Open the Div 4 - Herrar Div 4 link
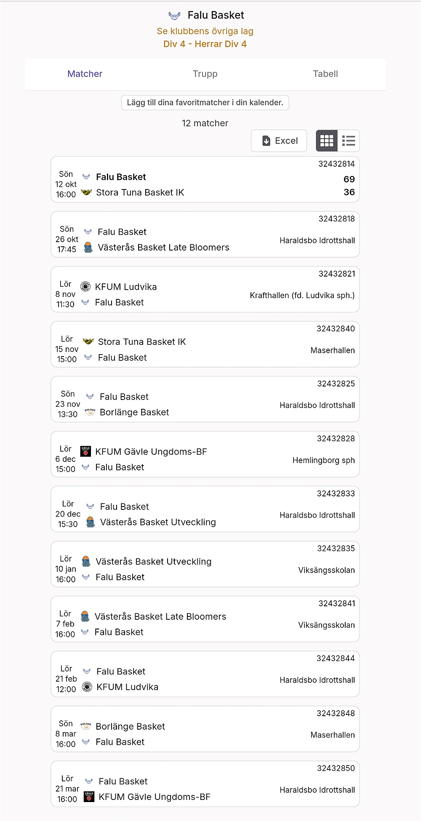 (205, 44)
